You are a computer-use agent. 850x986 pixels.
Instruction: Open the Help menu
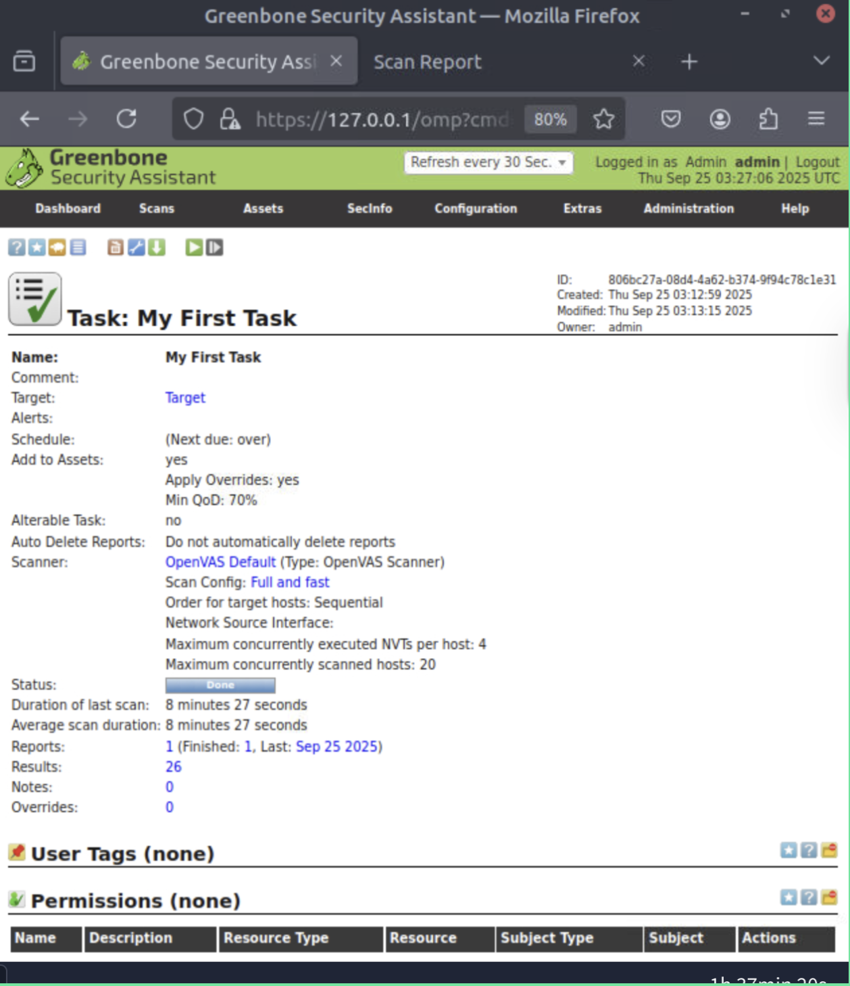(795, 209)
